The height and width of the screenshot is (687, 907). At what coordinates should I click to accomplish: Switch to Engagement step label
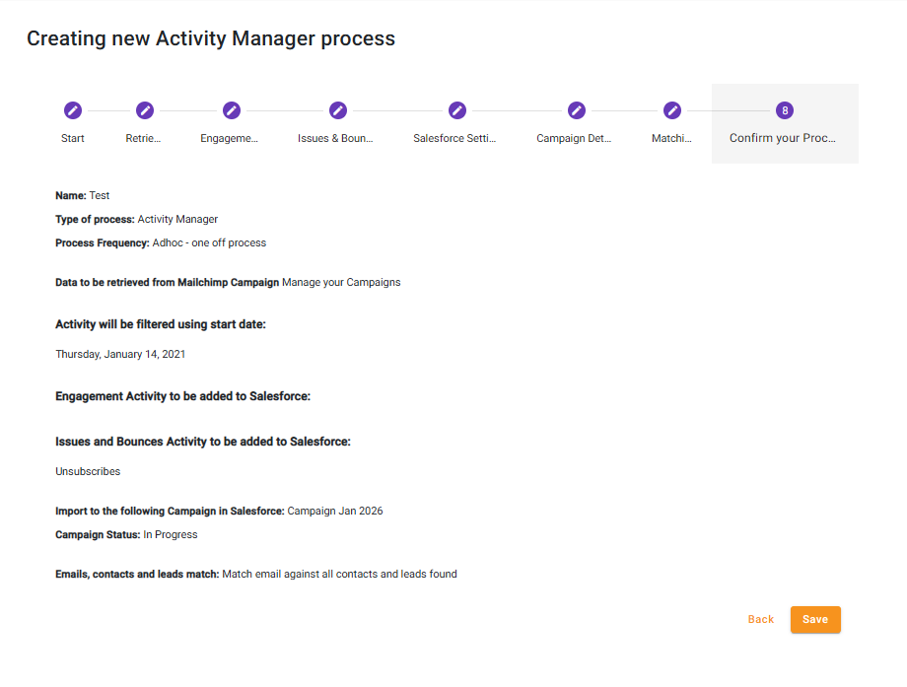point(229,139)
